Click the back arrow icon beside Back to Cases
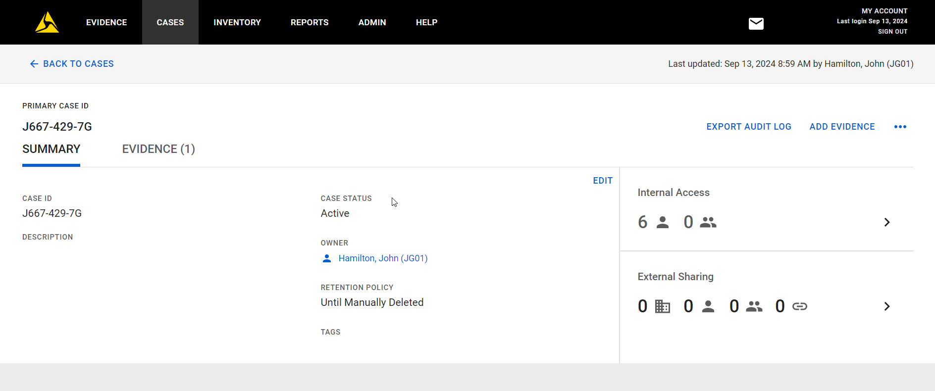 34,64
